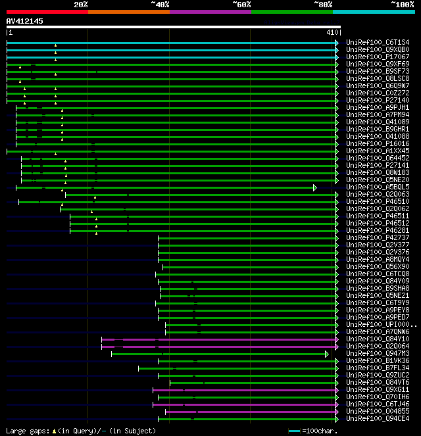Click the UniRef100_Q41088 label

click(x=378, y=136)
